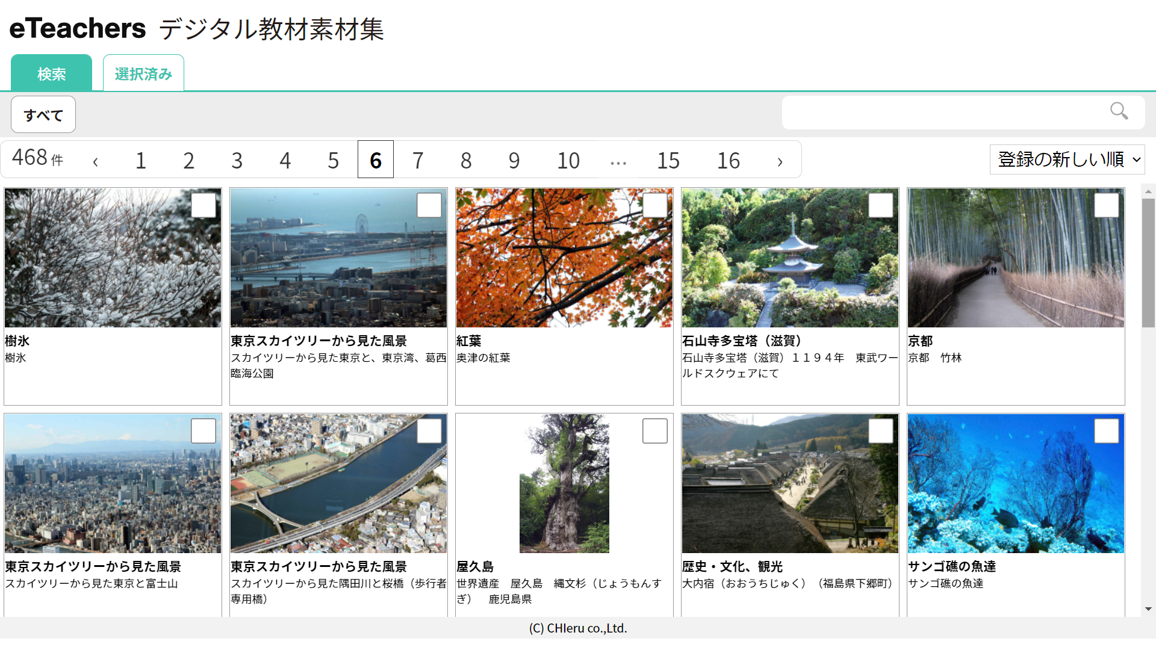Open the 選択済み tab
This screenshot has height=650, width=1156.
pyautogui.click(x=143, y=72)
